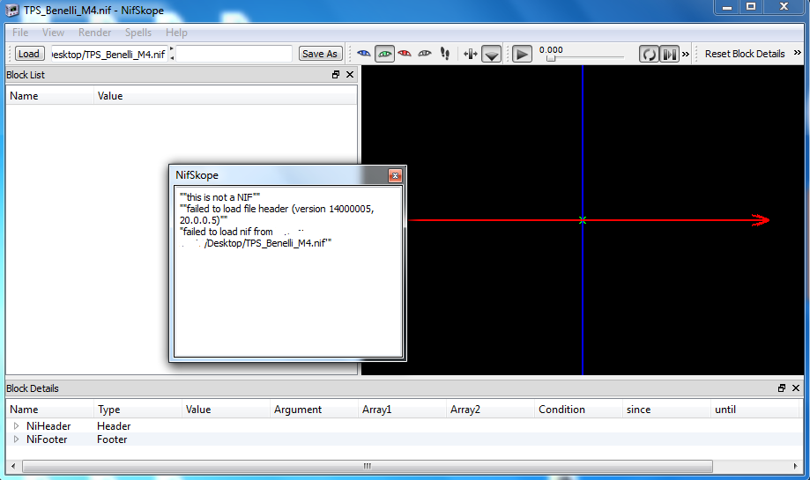Click the Array2 column header
Screen dimensions: 810x480
491,410
